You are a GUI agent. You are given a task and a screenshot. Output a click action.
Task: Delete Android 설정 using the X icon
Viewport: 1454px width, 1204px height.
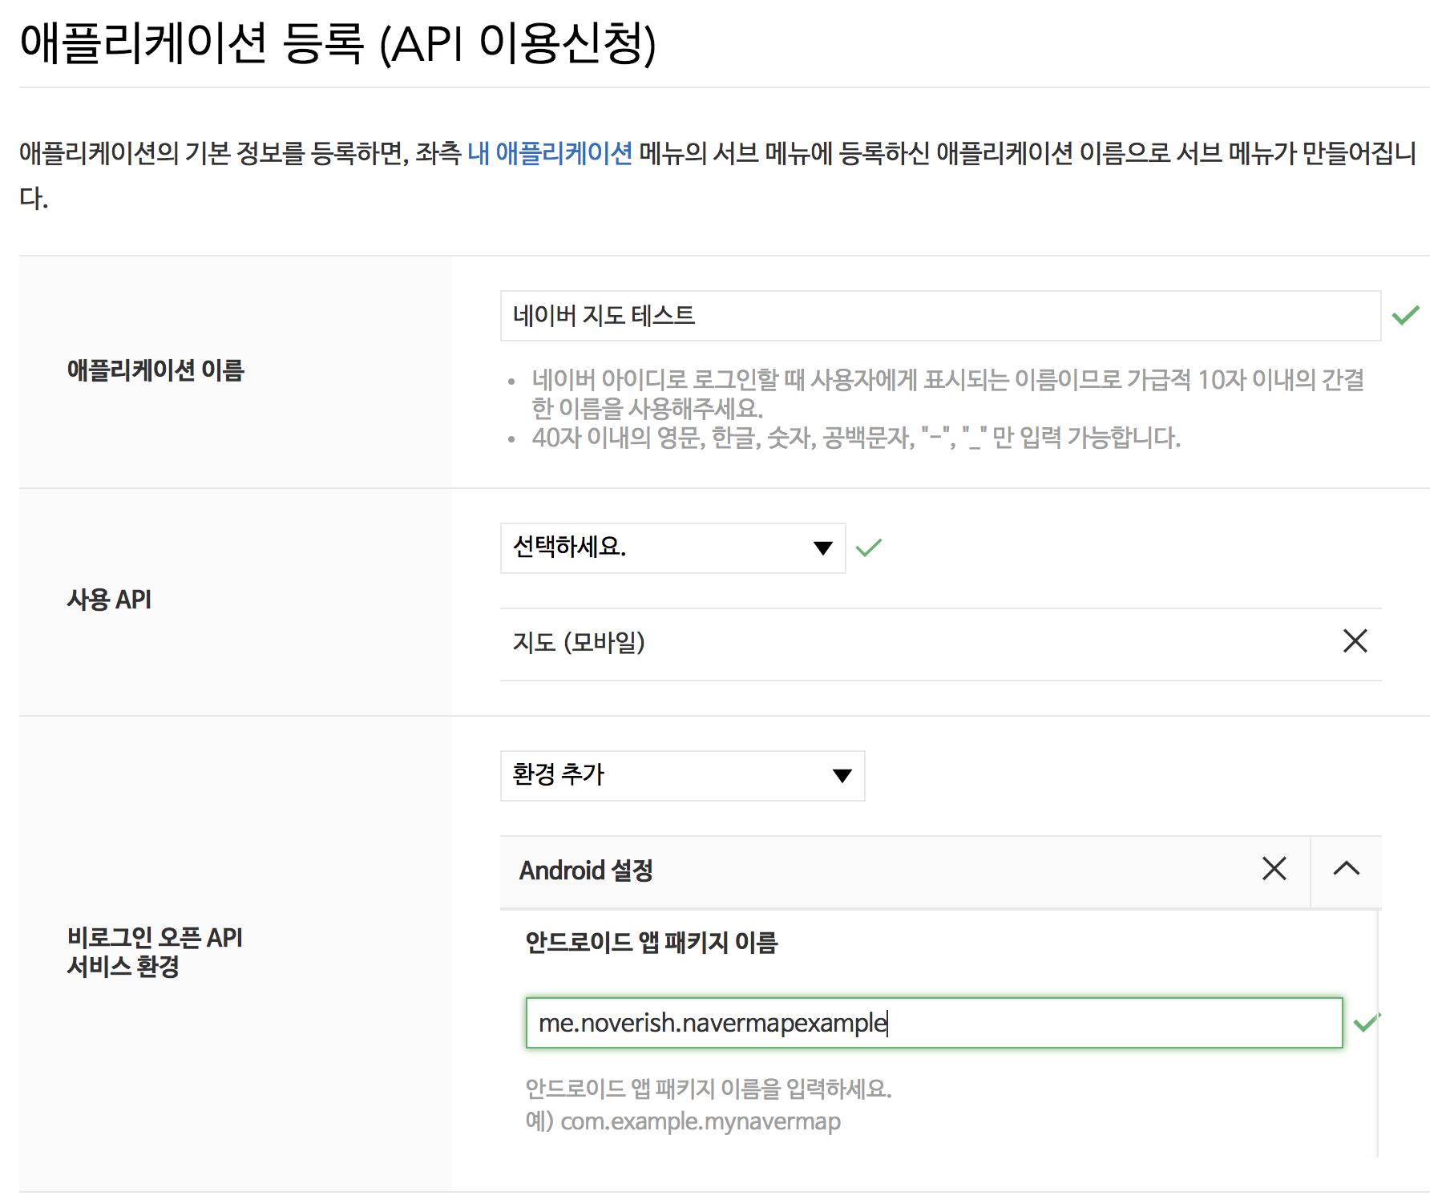pos(1274,869)
